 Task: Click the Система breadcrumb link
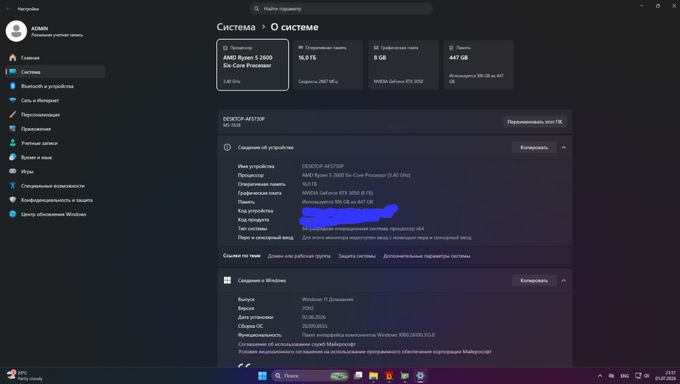[x=236, y=27]
